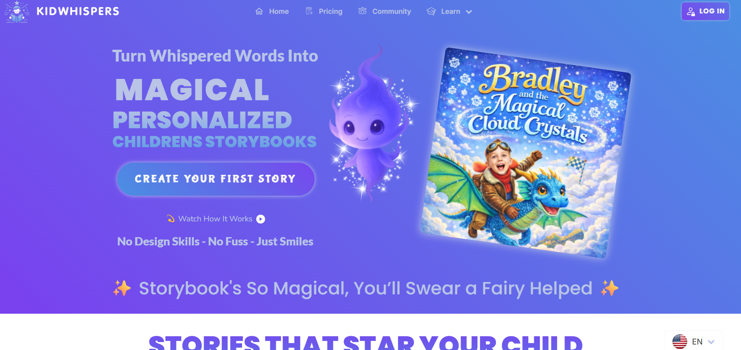Click the KIDWHISPERS brand name text
This screenshot has height=350, width=741.
pyautogui.click(x=78, y=11)
